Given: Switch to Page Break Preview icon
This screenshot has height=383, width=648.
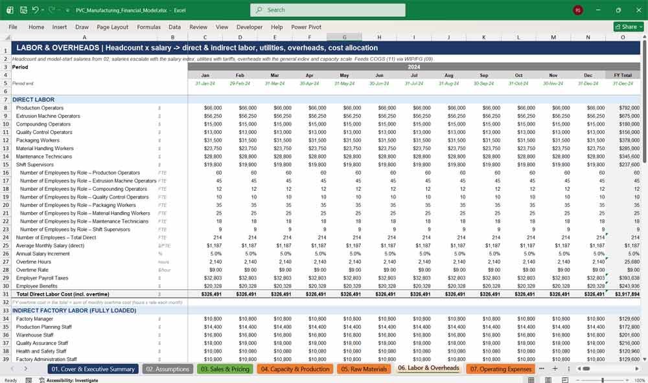Looking at the screenshot, I should pos(565,380).
